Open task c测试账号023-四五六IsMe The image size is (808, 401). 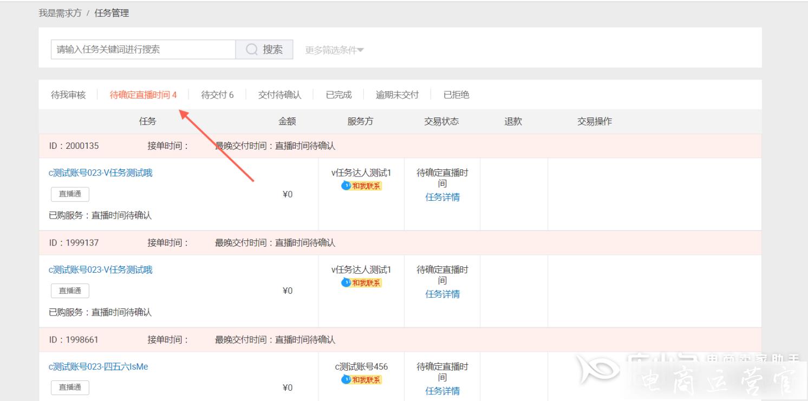tap(99, 367)
